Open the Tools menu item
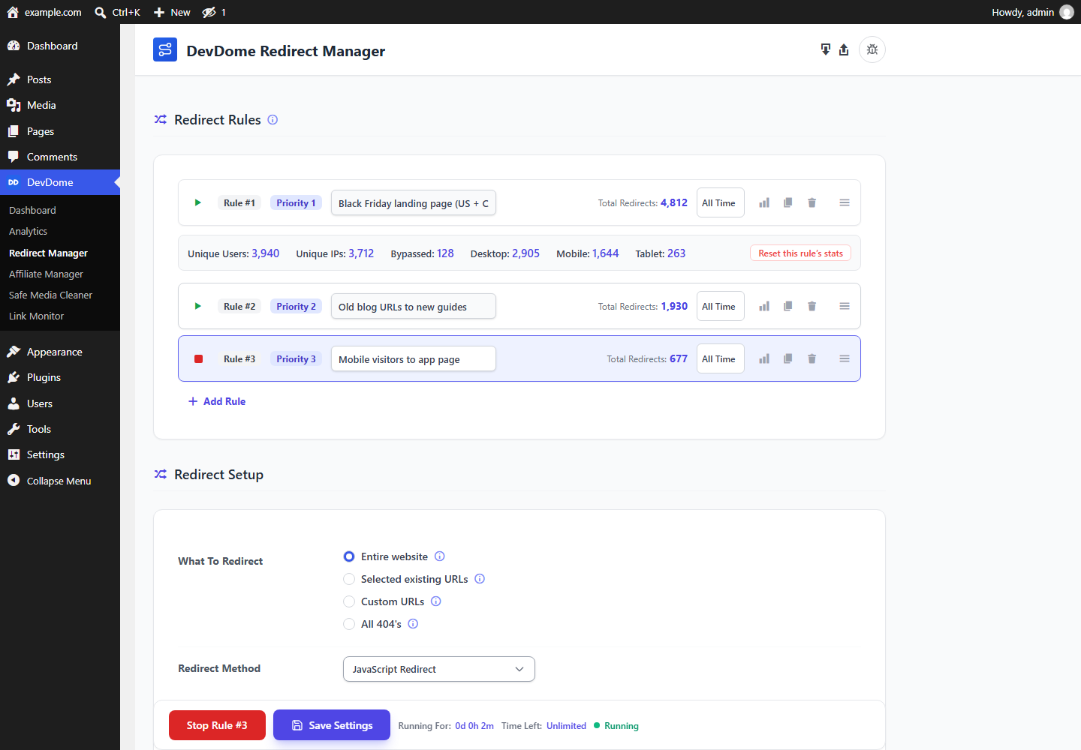This screenshot has width=1081, height=750. pyautogui.click(x=60, y=429)
